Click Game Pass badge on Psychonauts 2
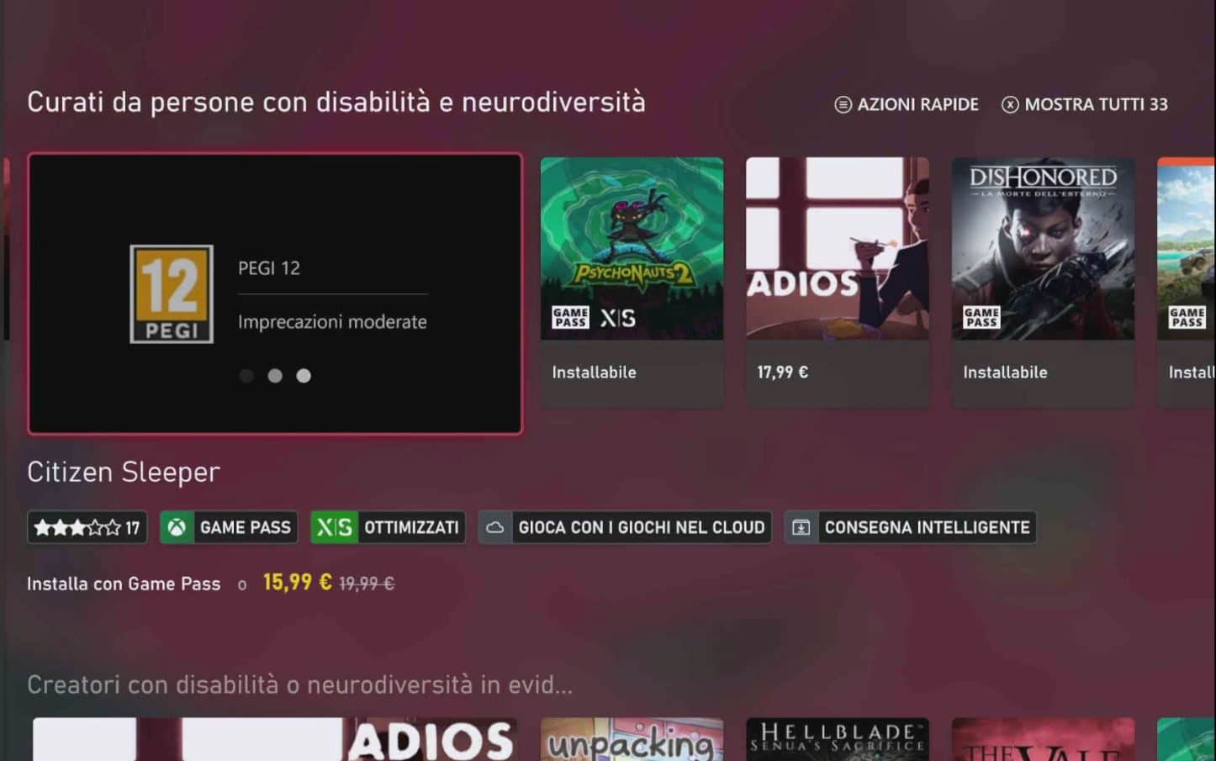 (x=570, y=318)
